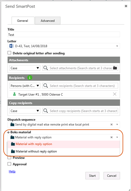Open the Letter dropdown list
This screenshot has width=131, height=191.
pyautogui.click(x=117, y=46)
